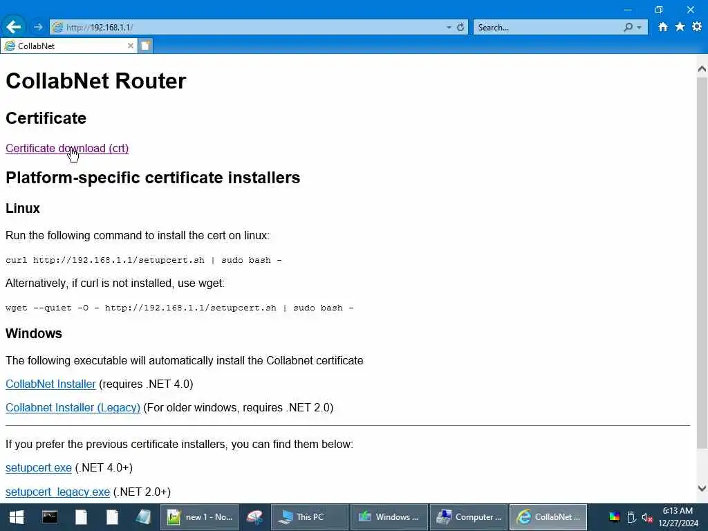Click the USB safely remove tray icon

[x=631, y=517]
